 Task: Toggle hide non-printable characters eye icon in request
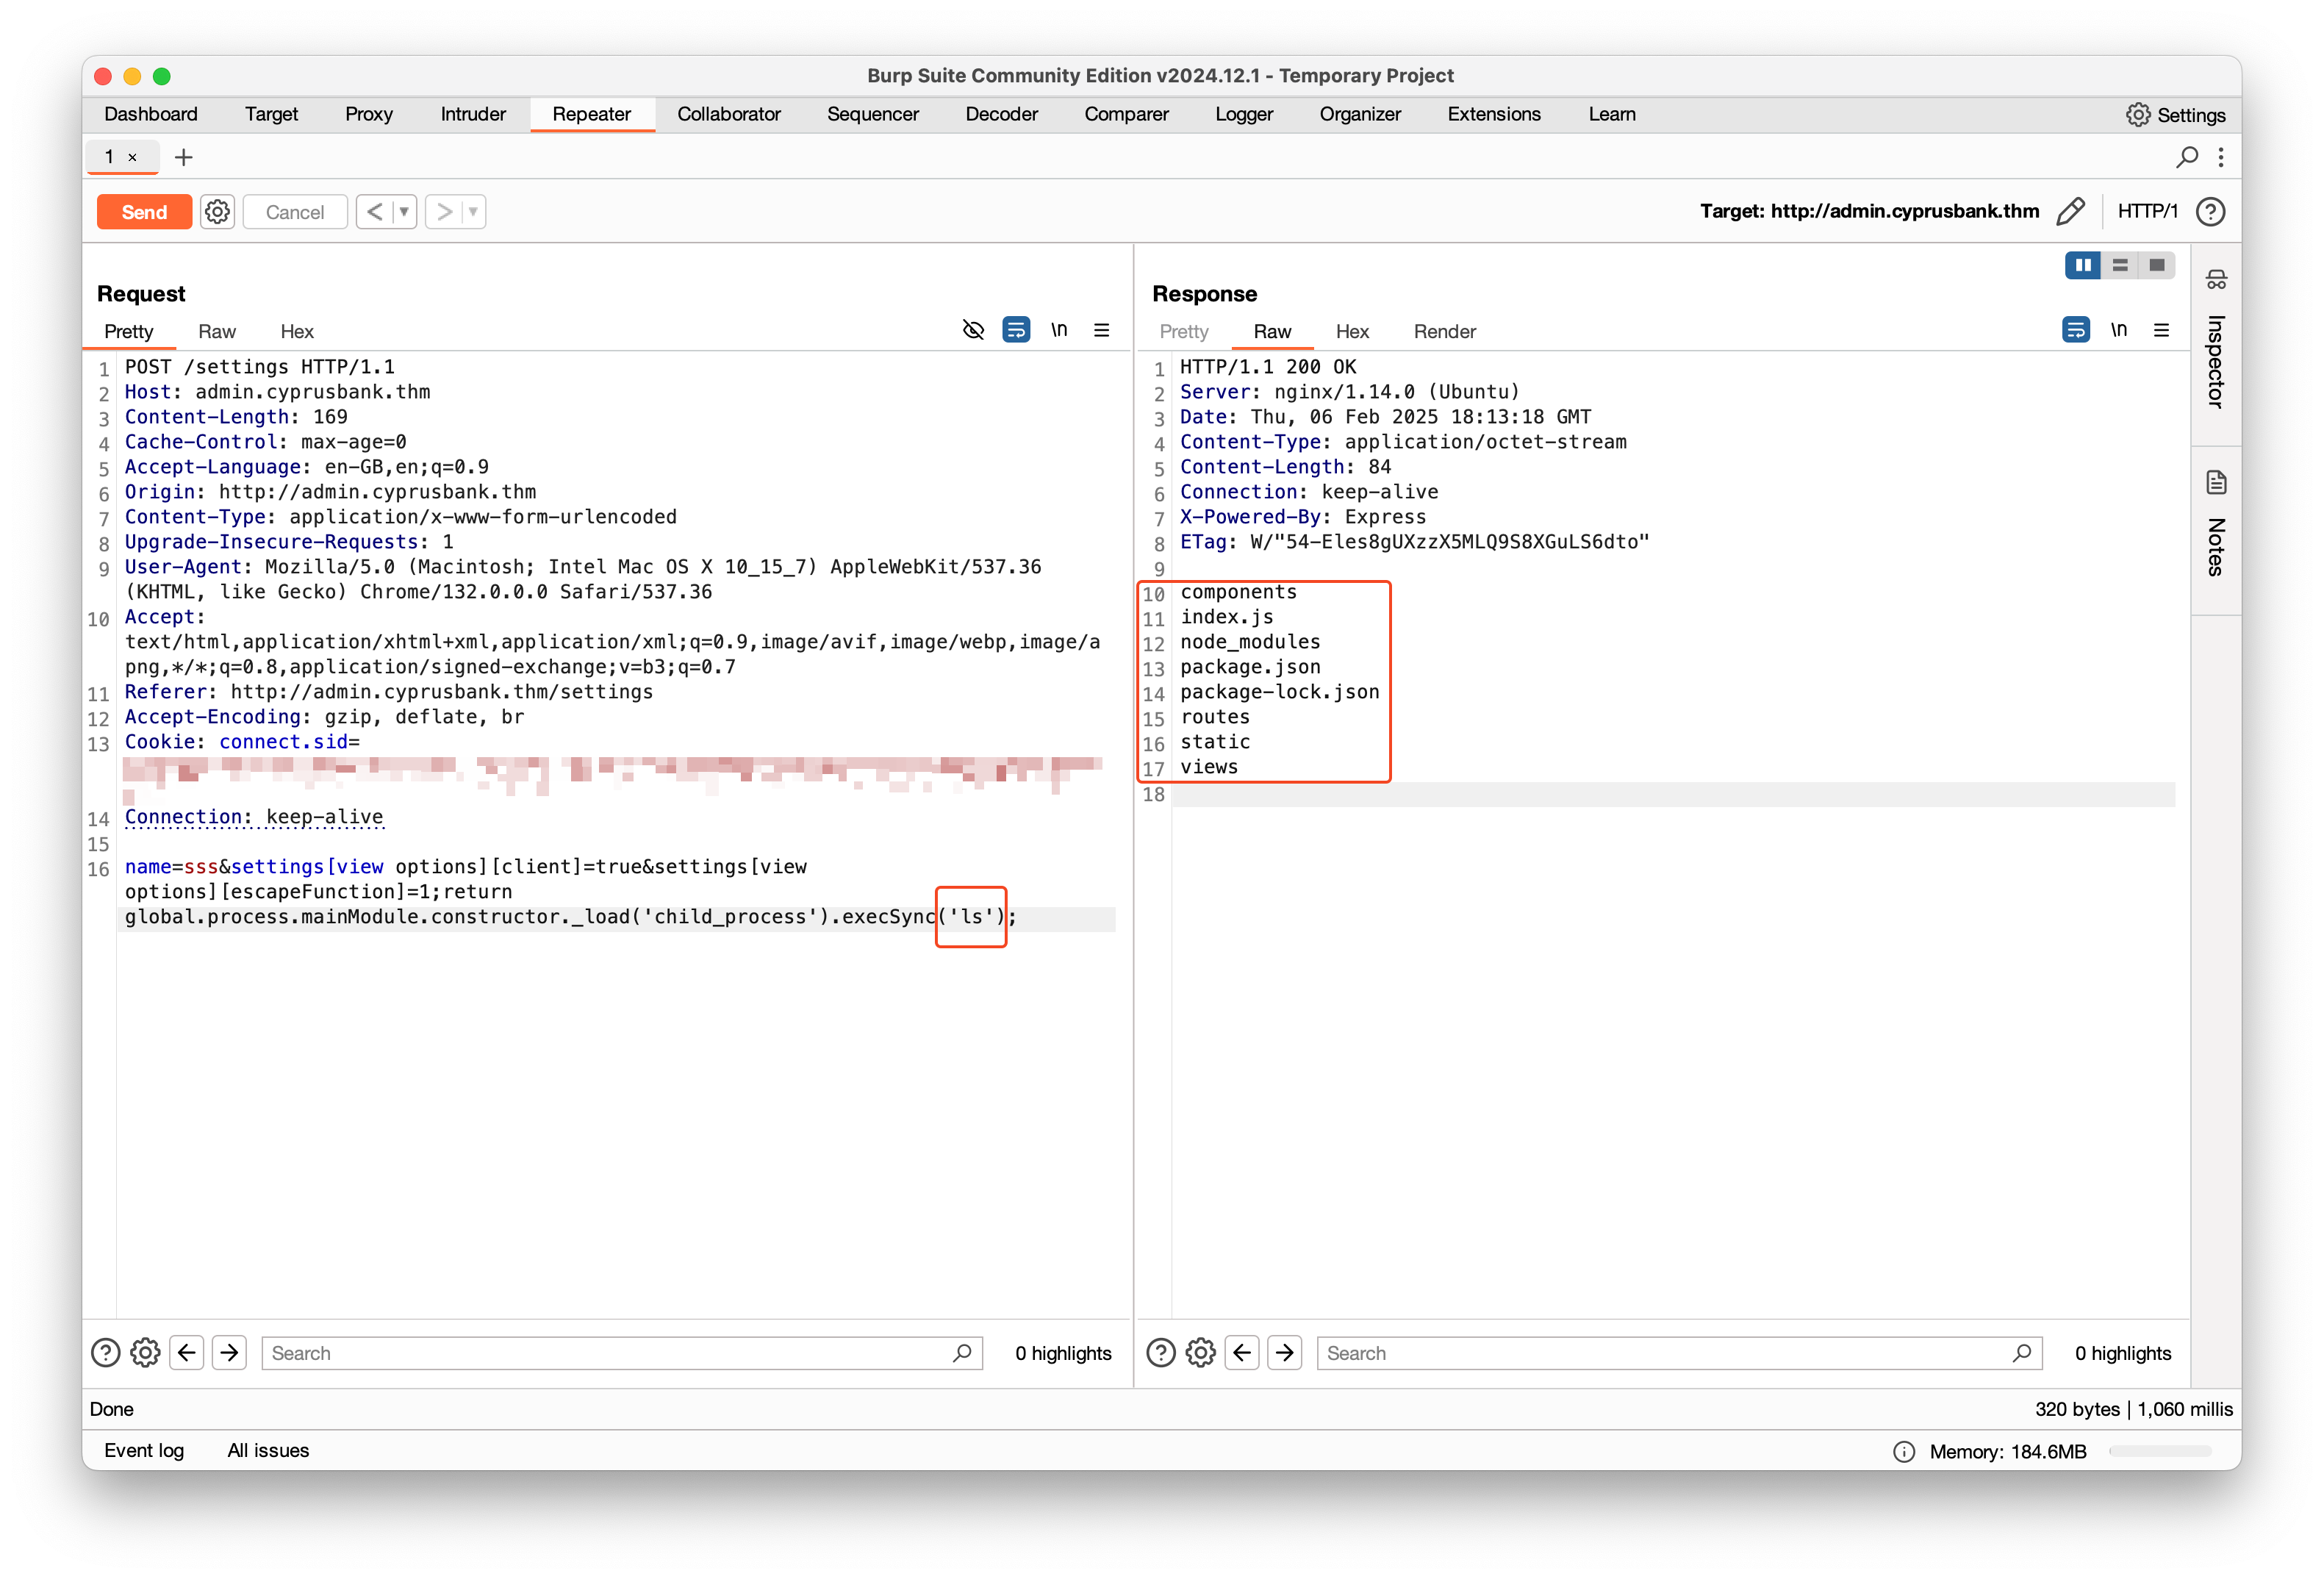pos(973,329)
